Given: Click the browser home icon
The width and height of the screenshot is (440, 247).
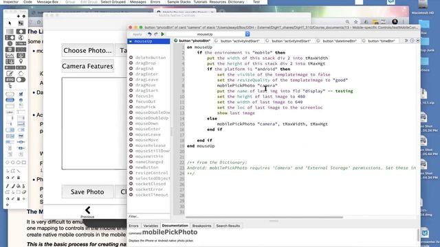Looking at the screenshot, I should (x=39, y=22).
